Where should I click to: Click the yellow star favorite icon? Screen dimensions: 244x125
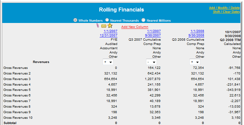110,26
